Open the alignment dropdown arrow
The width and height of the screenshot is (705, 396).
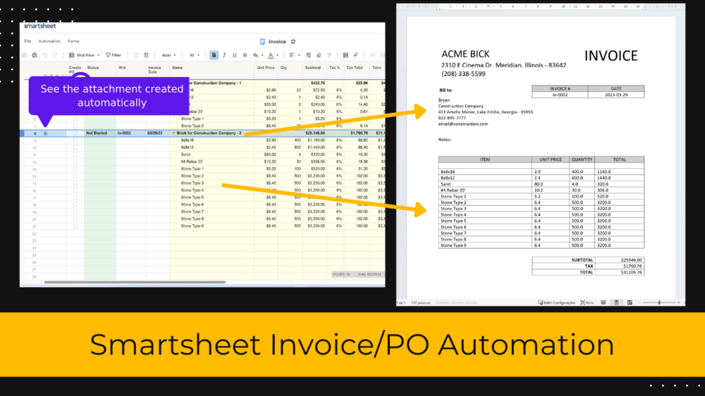(299, 55)
